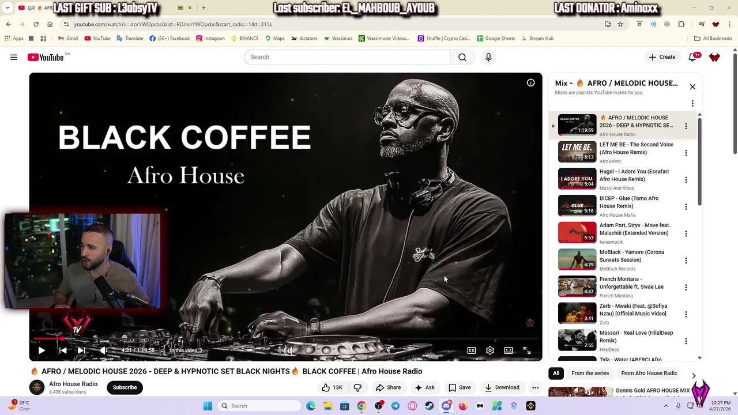Open the 'In this video' chapters
The image size is (738, 415).
(186, 350)
